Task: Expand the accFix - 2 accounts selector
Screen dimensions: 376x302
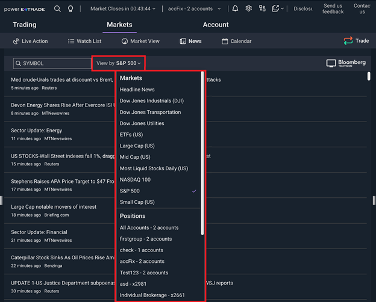Action: pyautogui.click(x=194, y=9)
